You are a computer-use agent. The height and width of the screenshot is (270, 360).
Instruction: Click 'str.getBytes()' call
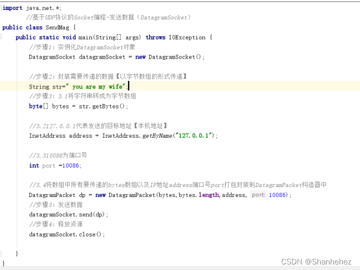tap(103, 106)
